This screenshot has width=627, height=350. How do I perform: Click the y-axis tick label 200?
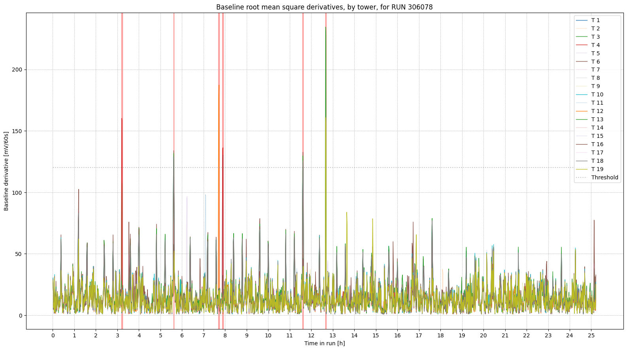(17, 70)
